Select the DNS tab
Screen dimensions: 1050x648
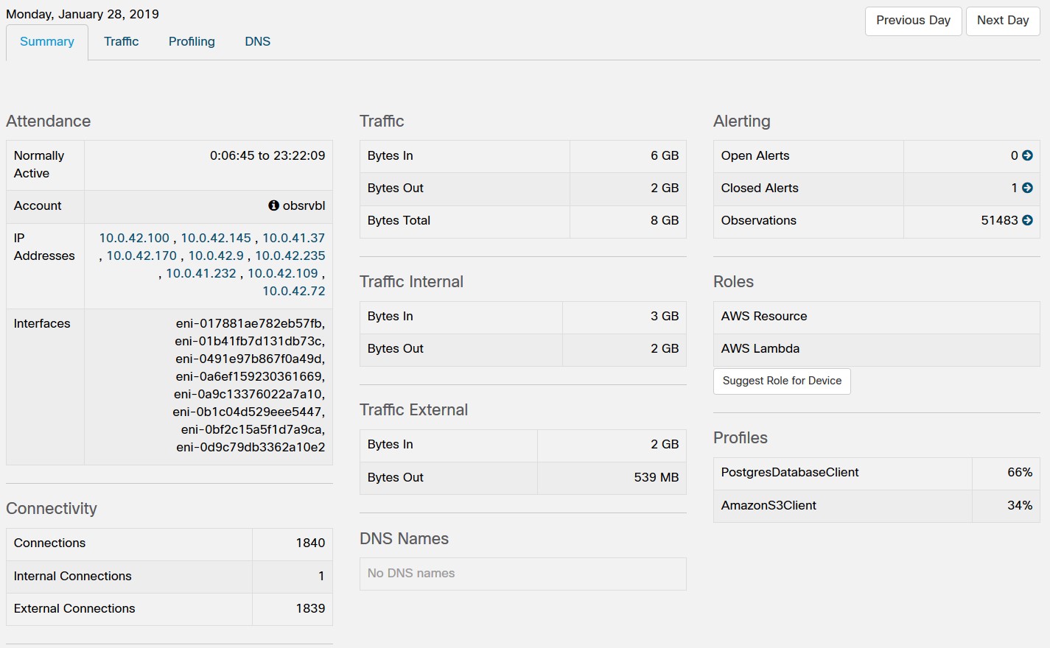(257, 41)
